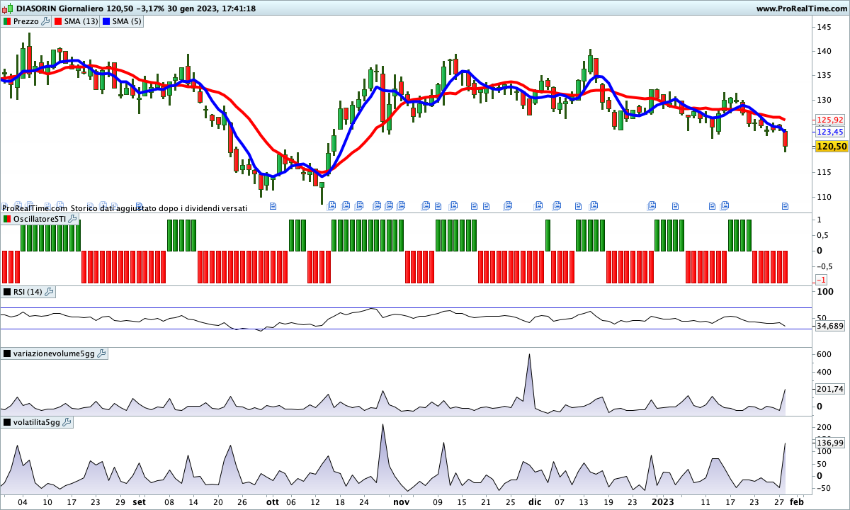Screen dimensions: 850x510
Task: Click the red 125,92 SMA value label
Action: 830,120
